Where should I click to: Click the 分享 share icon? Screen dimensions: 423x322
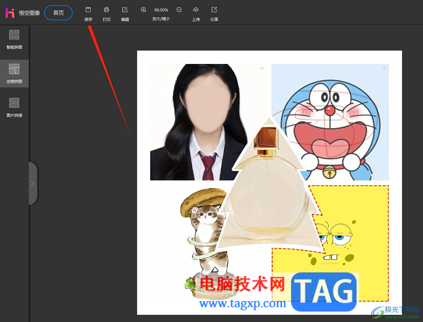[x=214, y=10]
